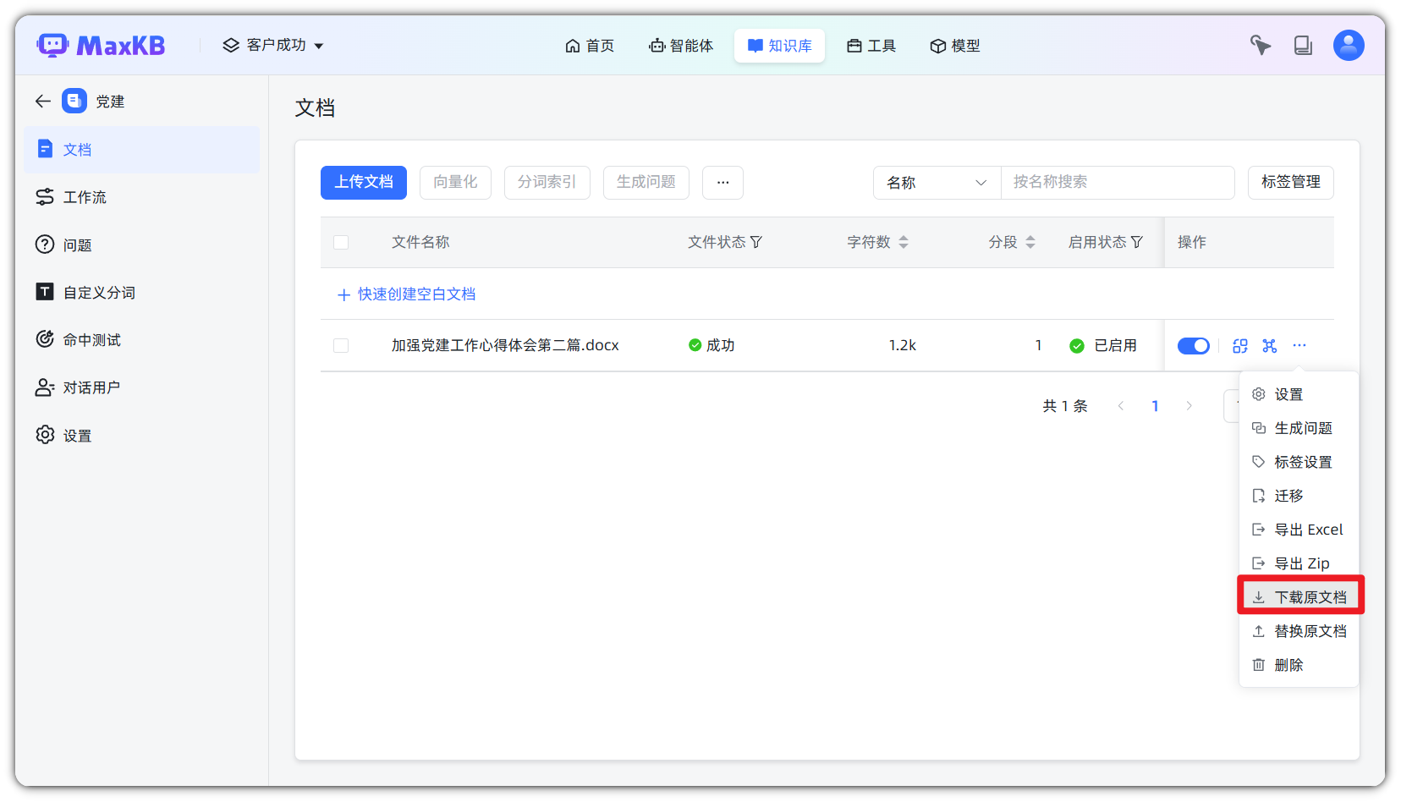This screenshot has width=1401, height=802.
Task: Filter by 启用状态 funnel icon
Action: [1137, 242]
